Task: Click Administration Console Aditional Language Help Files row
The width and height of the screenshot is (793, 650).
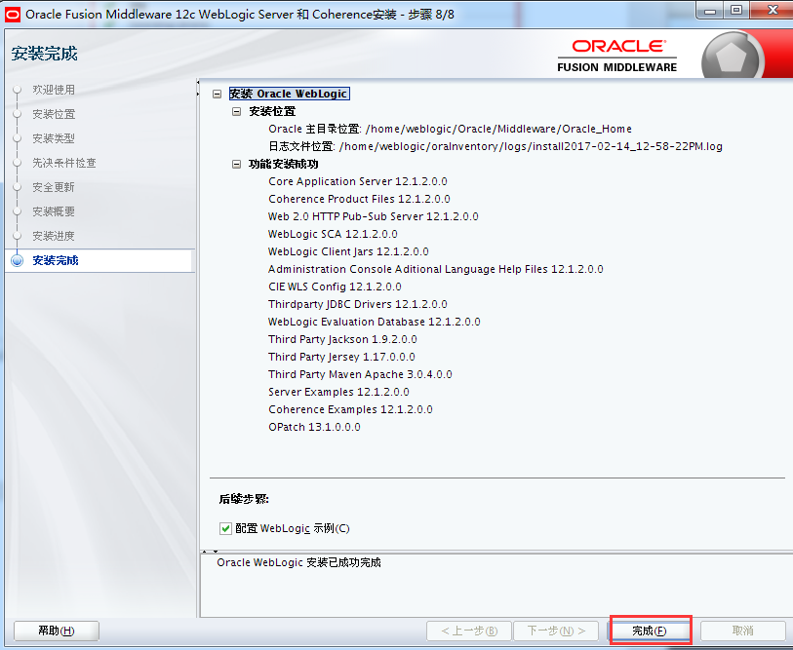Action: [435, 269]
